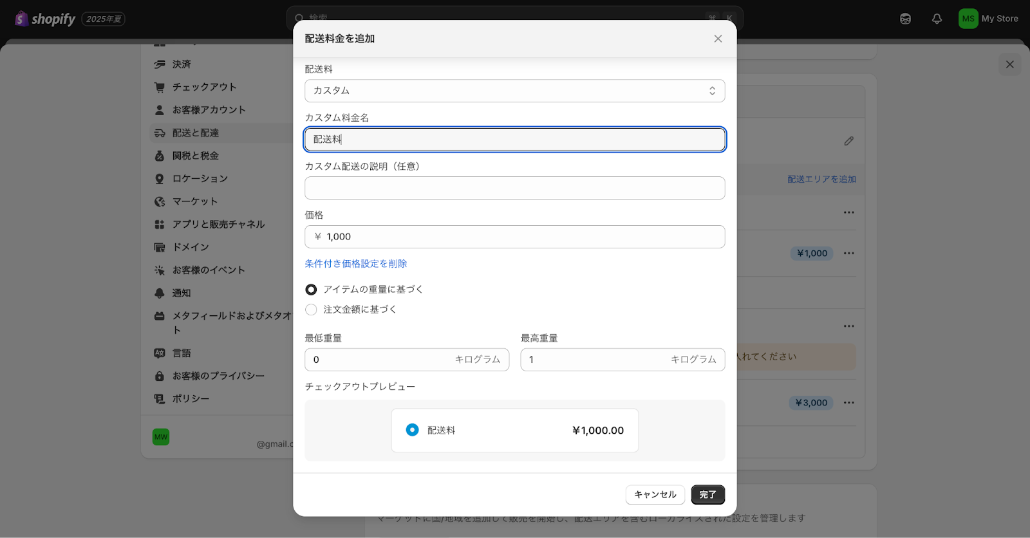Click the アプリと販売チャネル grid icon

tap(160, 225)
